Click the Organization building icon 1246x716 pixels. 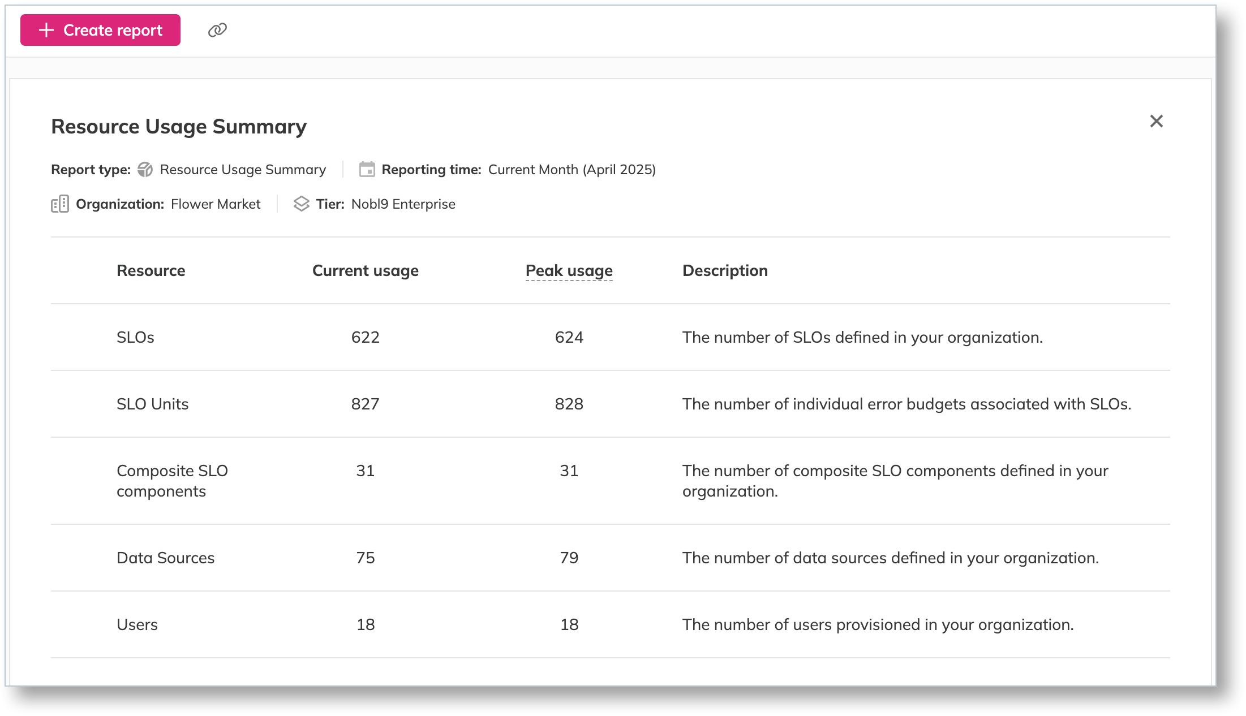(60, 204)
